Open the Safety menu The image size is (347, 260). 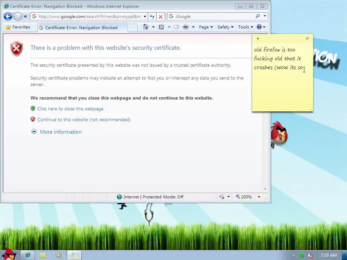click(x=225, y=27)
